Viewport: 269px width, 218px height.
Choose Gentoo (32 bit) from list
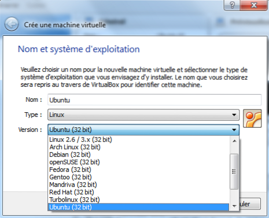(139, 177)
